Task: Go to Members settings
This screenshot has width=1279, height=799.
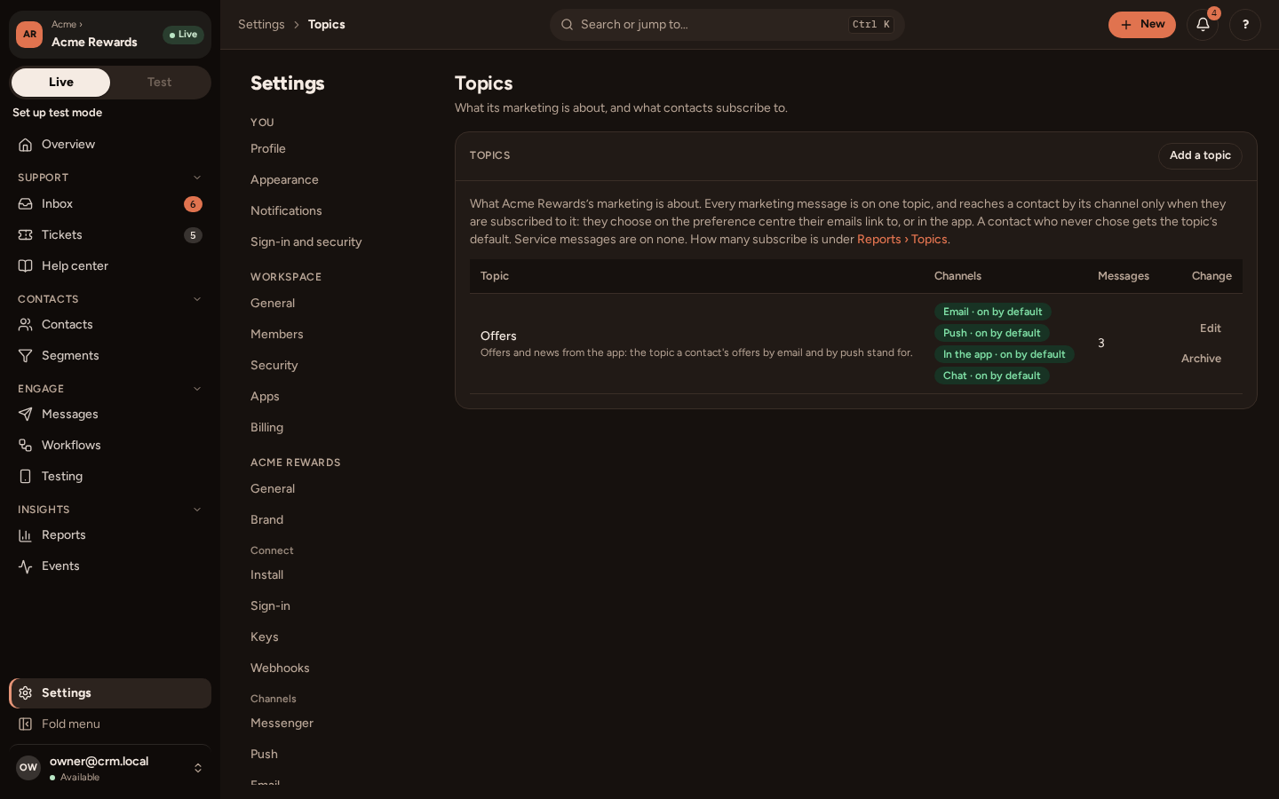Action: tap(277, 335)
